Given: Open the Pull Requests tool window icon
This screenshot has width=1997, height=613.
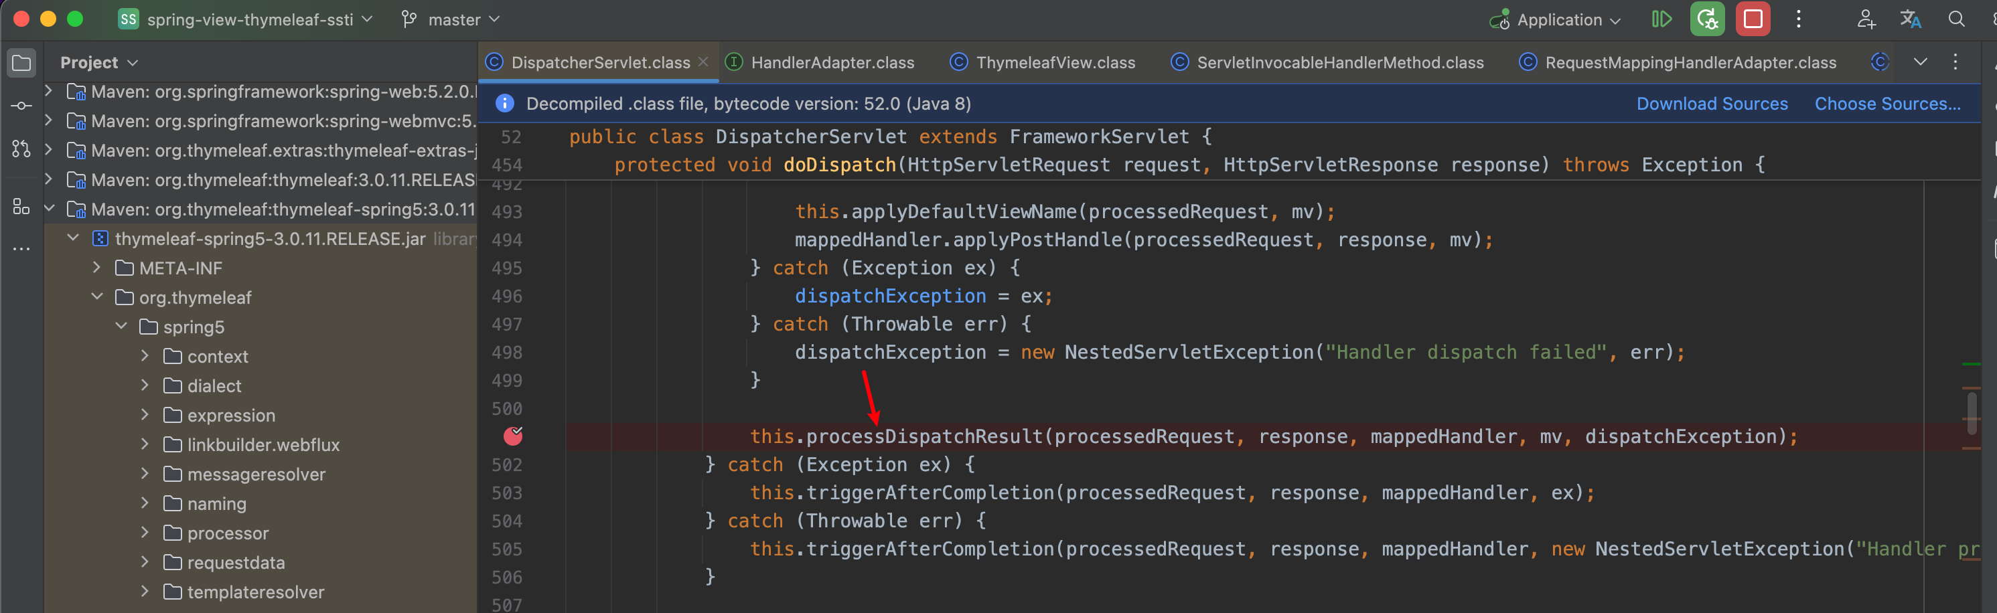Looking at the screenshot, I should tap(21, 149).
